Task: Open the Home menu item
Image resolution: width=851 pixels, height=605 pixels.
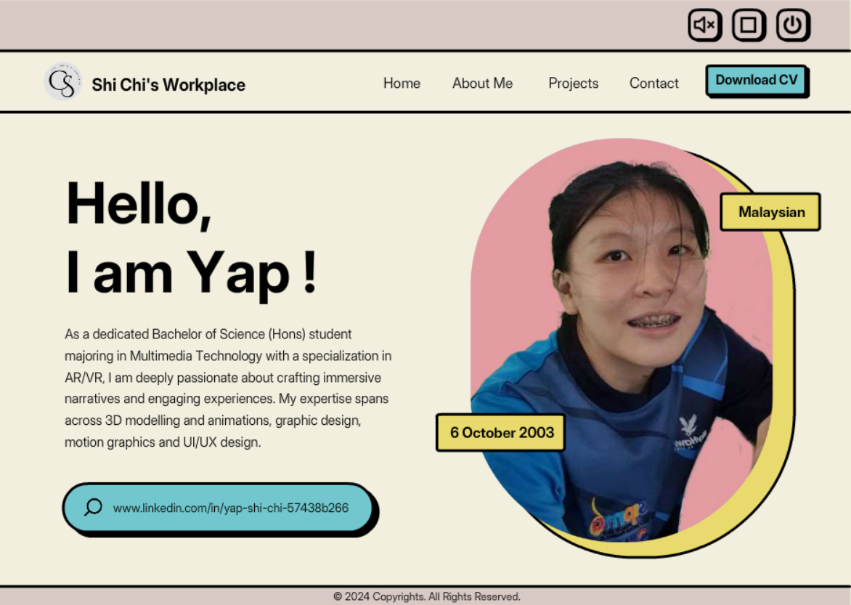Action: [402, 84]
